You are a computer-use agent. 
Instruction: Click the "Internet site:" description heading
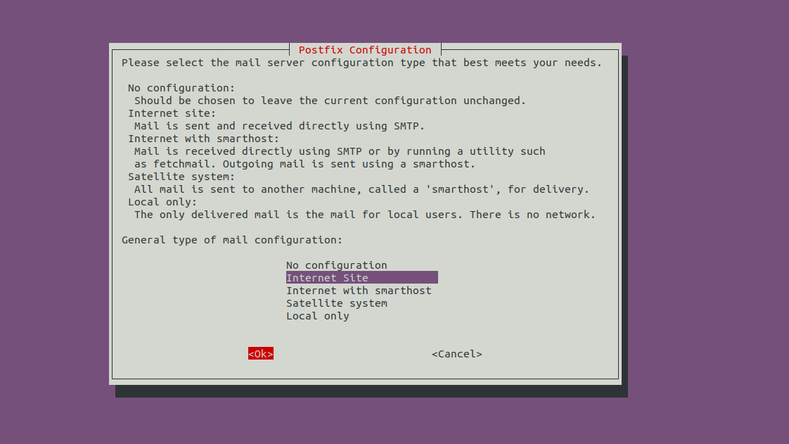pos(172,113)
